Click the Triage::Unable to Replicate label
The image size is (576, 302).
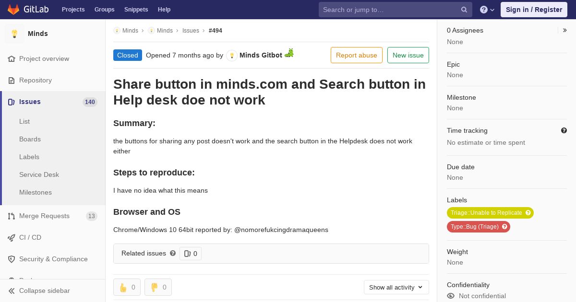click(490, 213)
